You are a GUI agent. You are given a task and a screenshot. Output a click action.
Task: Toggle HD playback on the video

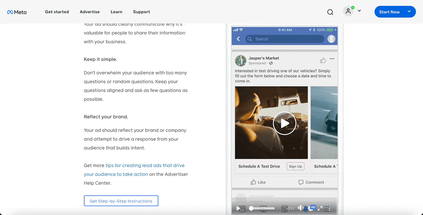(x=313, y=208)
